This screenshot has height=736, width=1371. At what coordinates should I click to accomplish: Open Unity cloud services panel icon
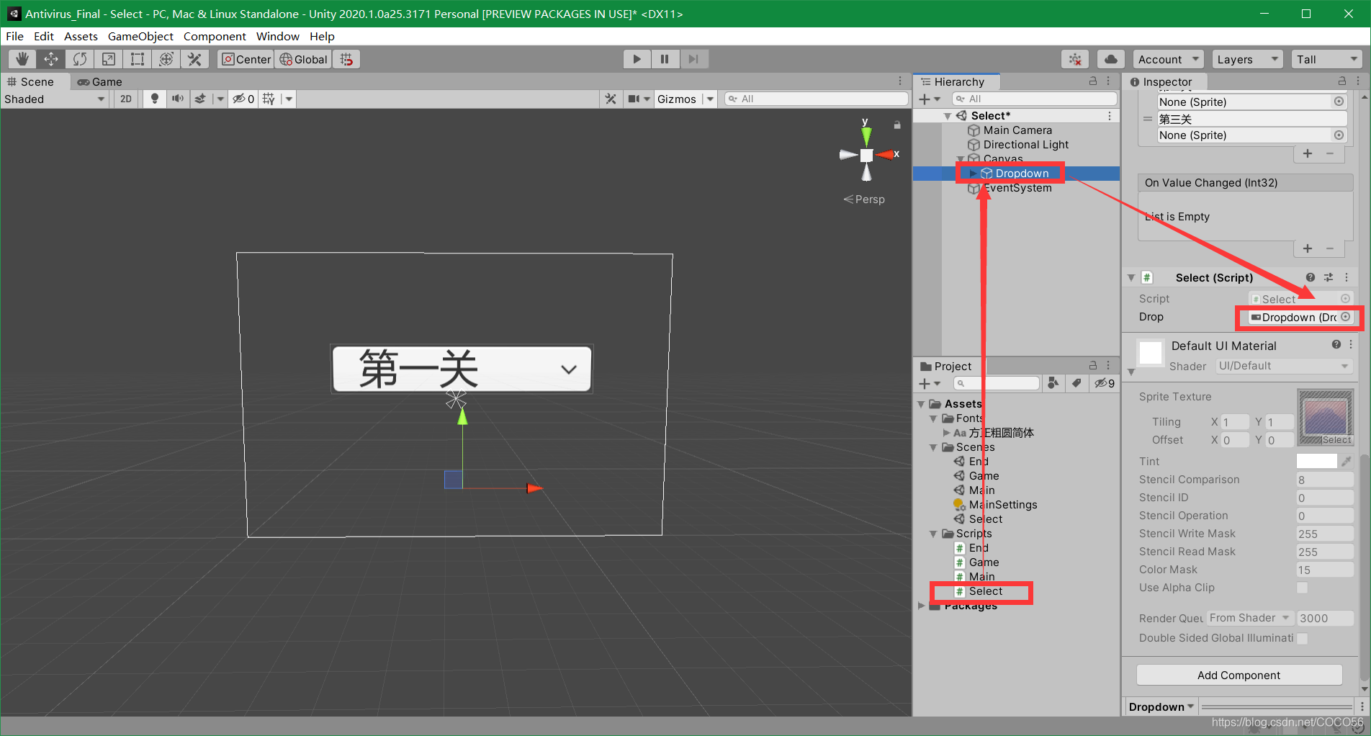[x=1110, y=58]
